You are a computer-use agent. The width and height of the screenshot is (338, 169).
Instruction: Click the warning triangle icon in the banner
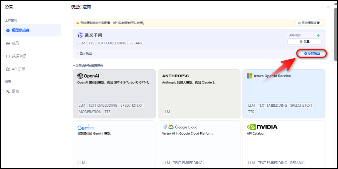(x=78, y=23)
